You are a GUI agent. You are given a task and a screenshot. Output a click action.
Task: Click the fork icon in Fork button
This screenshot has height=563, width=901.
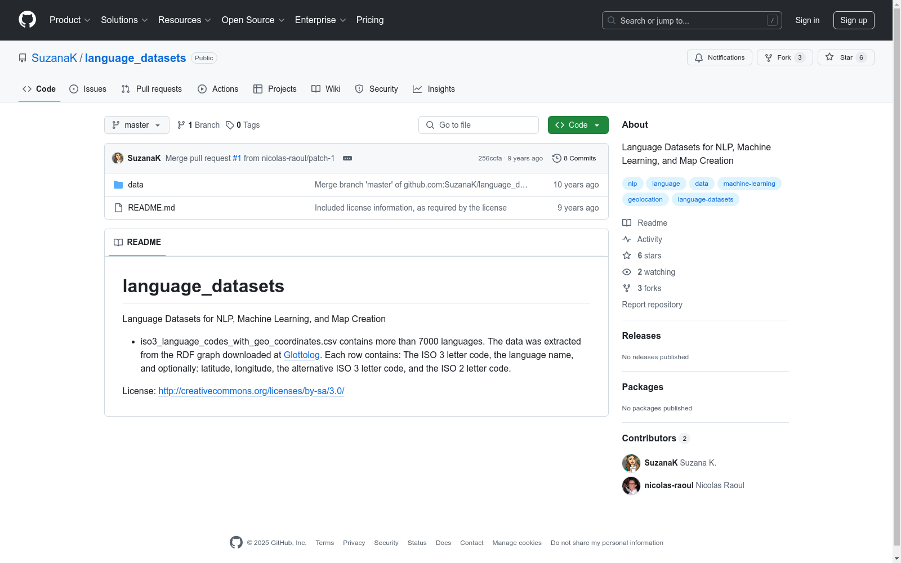(769, 57)
